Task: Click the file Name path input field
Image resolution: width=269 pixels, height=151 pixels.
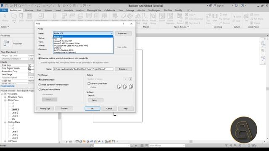Action: click(x=83, y=69)
